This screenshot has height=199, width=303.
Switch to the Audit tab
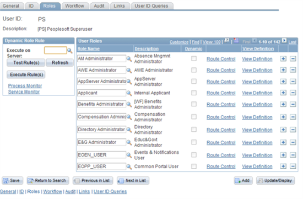[99, 6]
